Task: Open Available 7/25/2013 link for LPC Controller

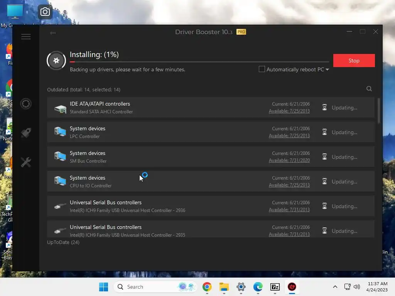Action: (289, 135)
